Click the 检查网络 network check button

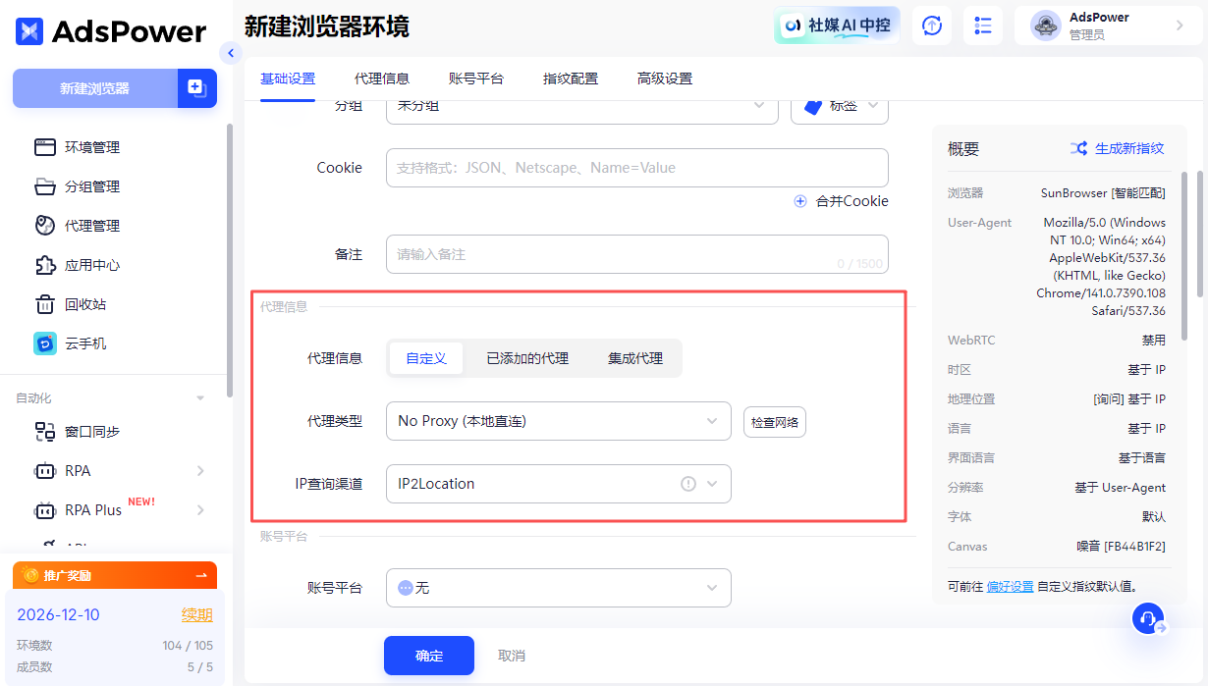tap(774, 421)
